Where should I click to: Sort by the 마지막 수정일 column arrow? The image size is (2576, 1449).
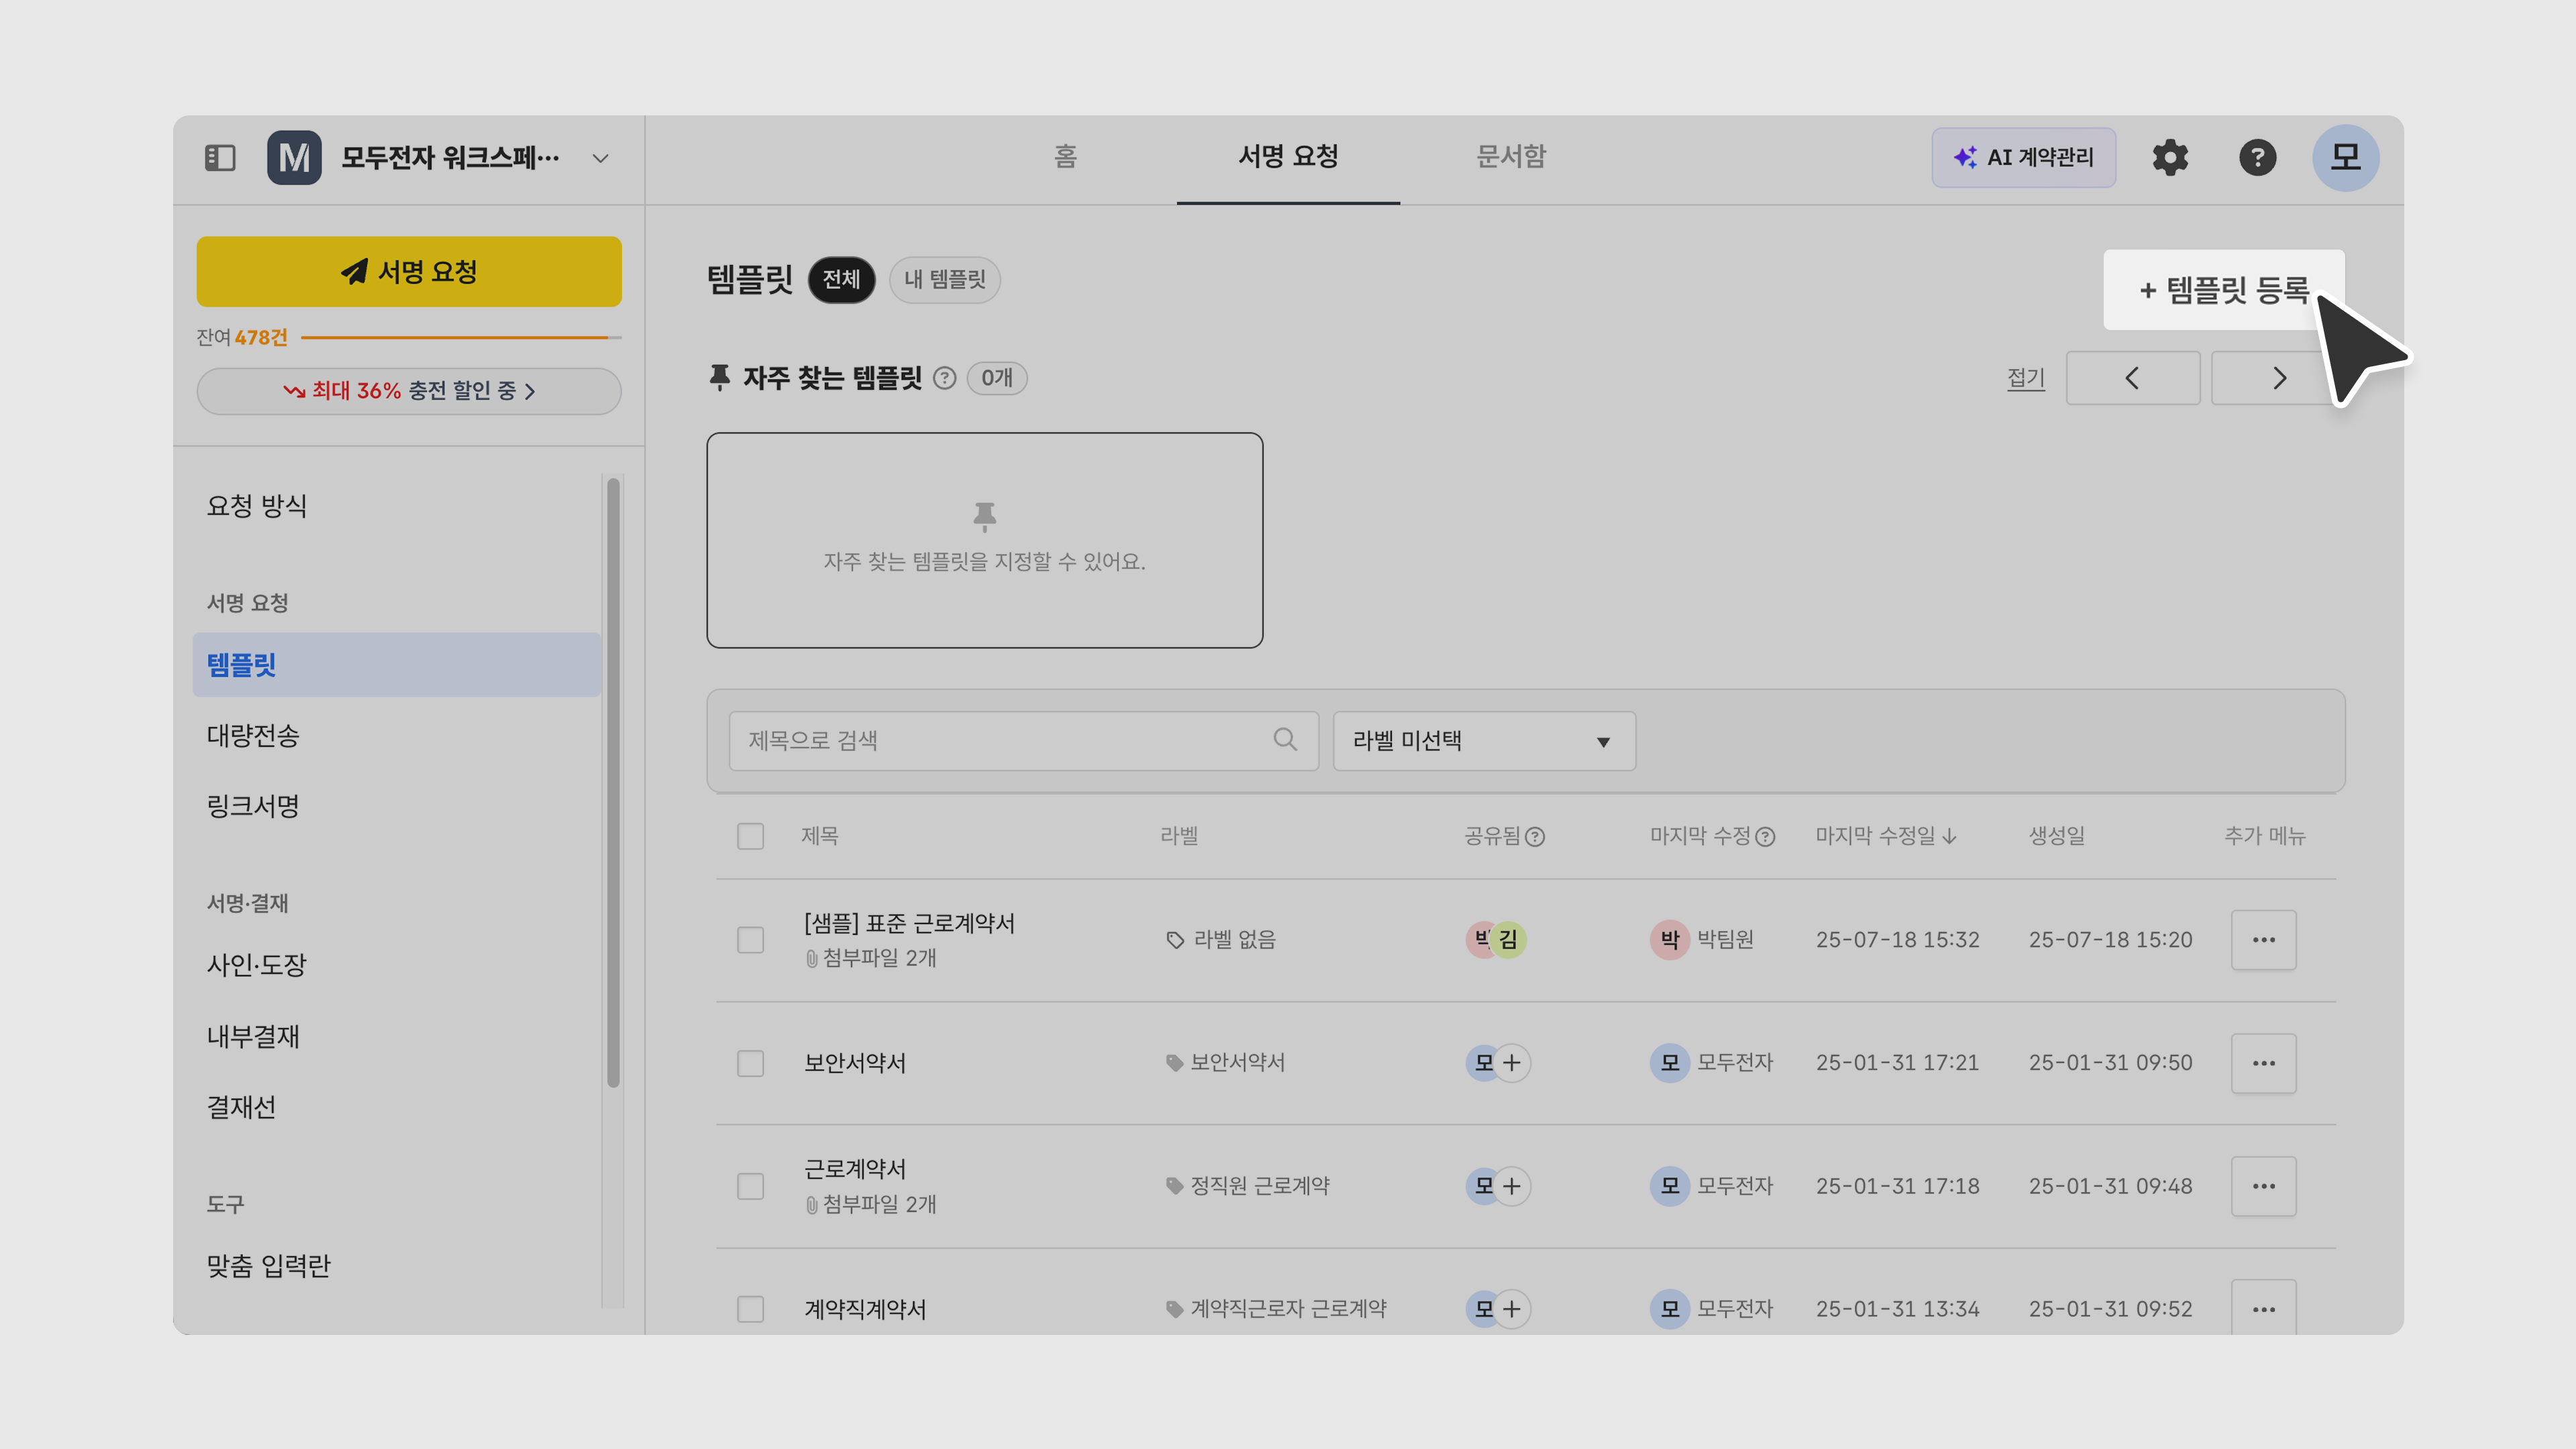(x=1949, y=836)
